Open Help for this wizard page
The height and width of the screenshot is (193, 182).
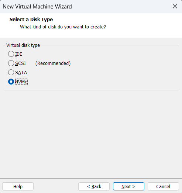[18, 186]
